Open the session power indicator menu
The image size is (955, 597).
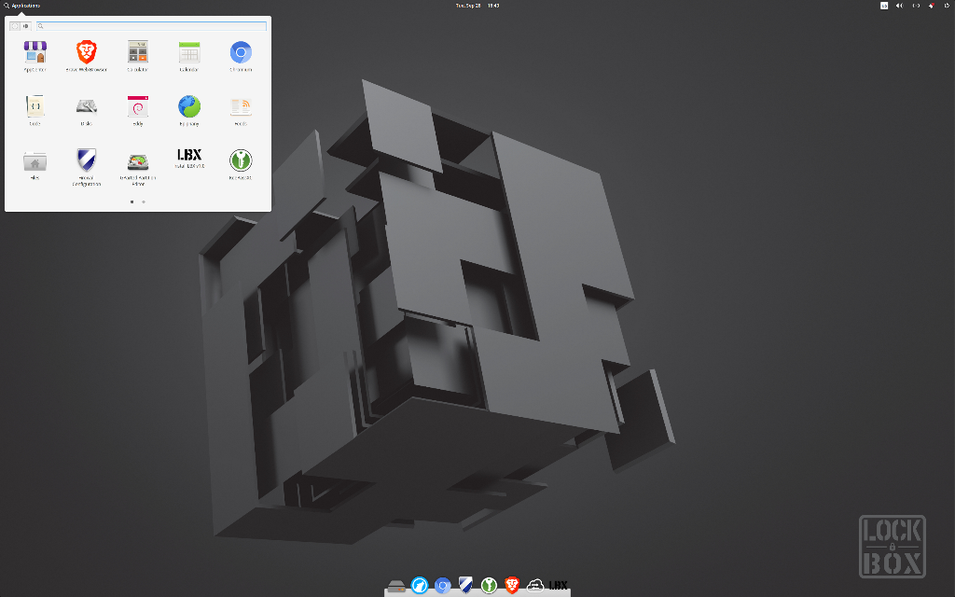tap(947, 6)
